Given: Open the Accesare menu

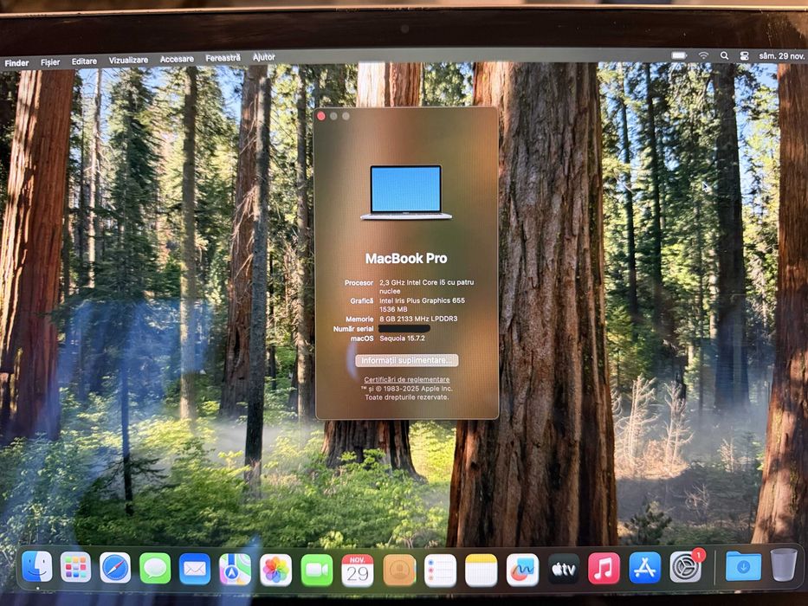Looking at the screenshot, I should pos(177,59).
